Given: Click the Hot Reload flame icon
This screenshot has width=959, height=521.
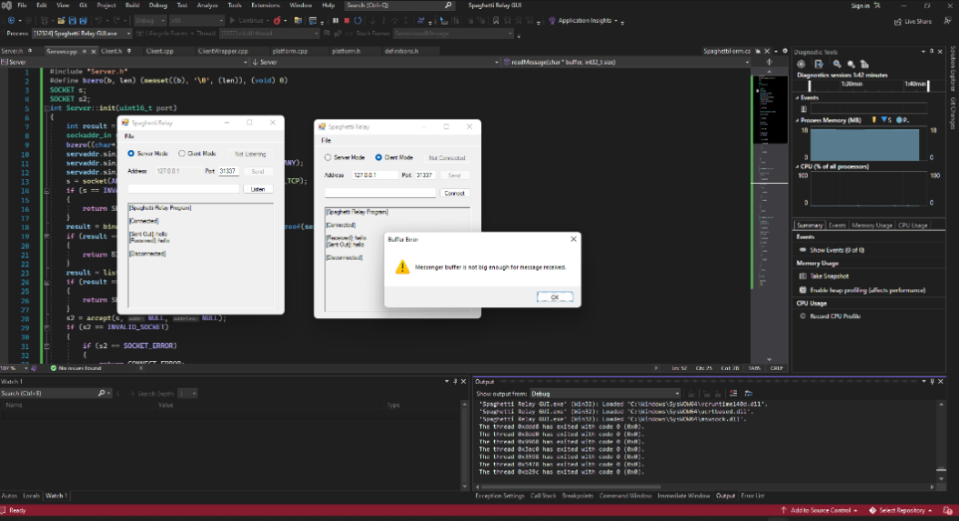Looking at the screenshot, I should pos(278,20).
